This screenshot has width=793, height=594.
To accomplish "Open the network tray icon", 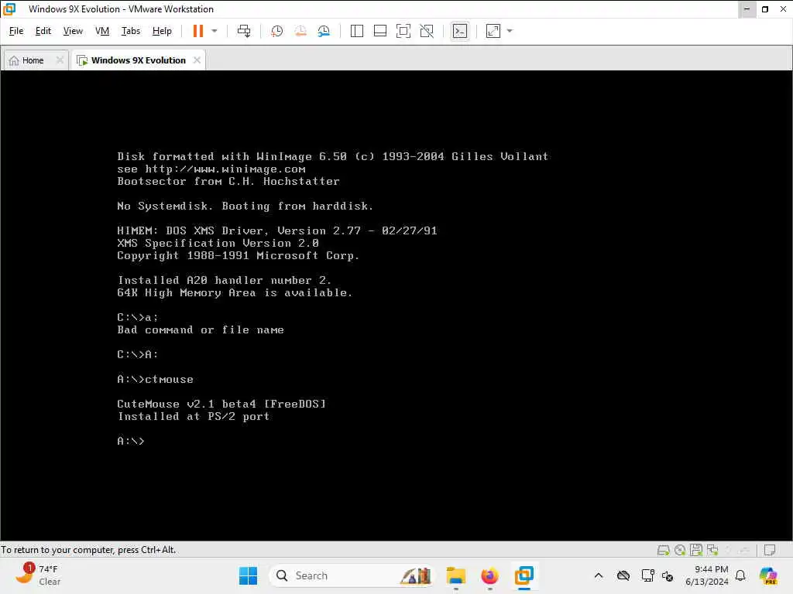I will click(647, 575).
